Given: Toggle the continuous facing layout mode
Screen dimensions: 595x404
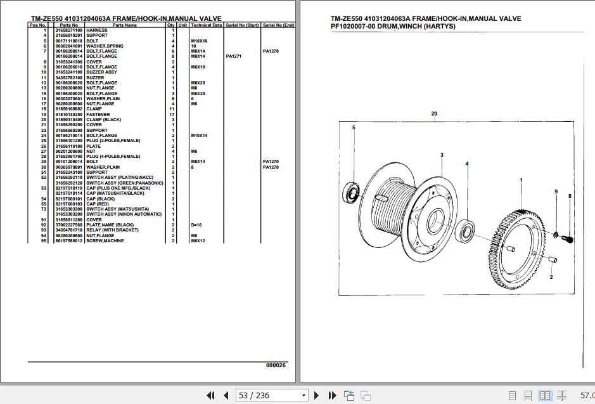Looking at the screenshot, I should point(562,395).
